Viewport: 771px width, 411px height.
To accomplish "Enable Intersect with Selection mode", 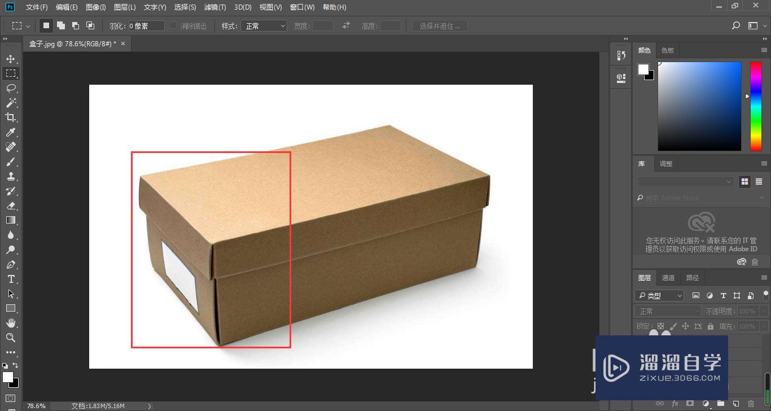I will (x=90, y=26).
